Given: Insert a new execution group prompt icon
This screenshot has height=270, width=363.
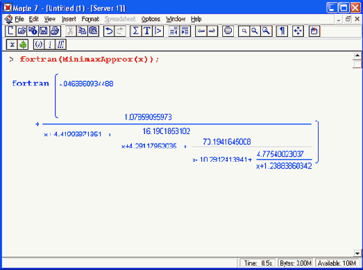Looking at the screenshot, I should (x=158, y=31).
